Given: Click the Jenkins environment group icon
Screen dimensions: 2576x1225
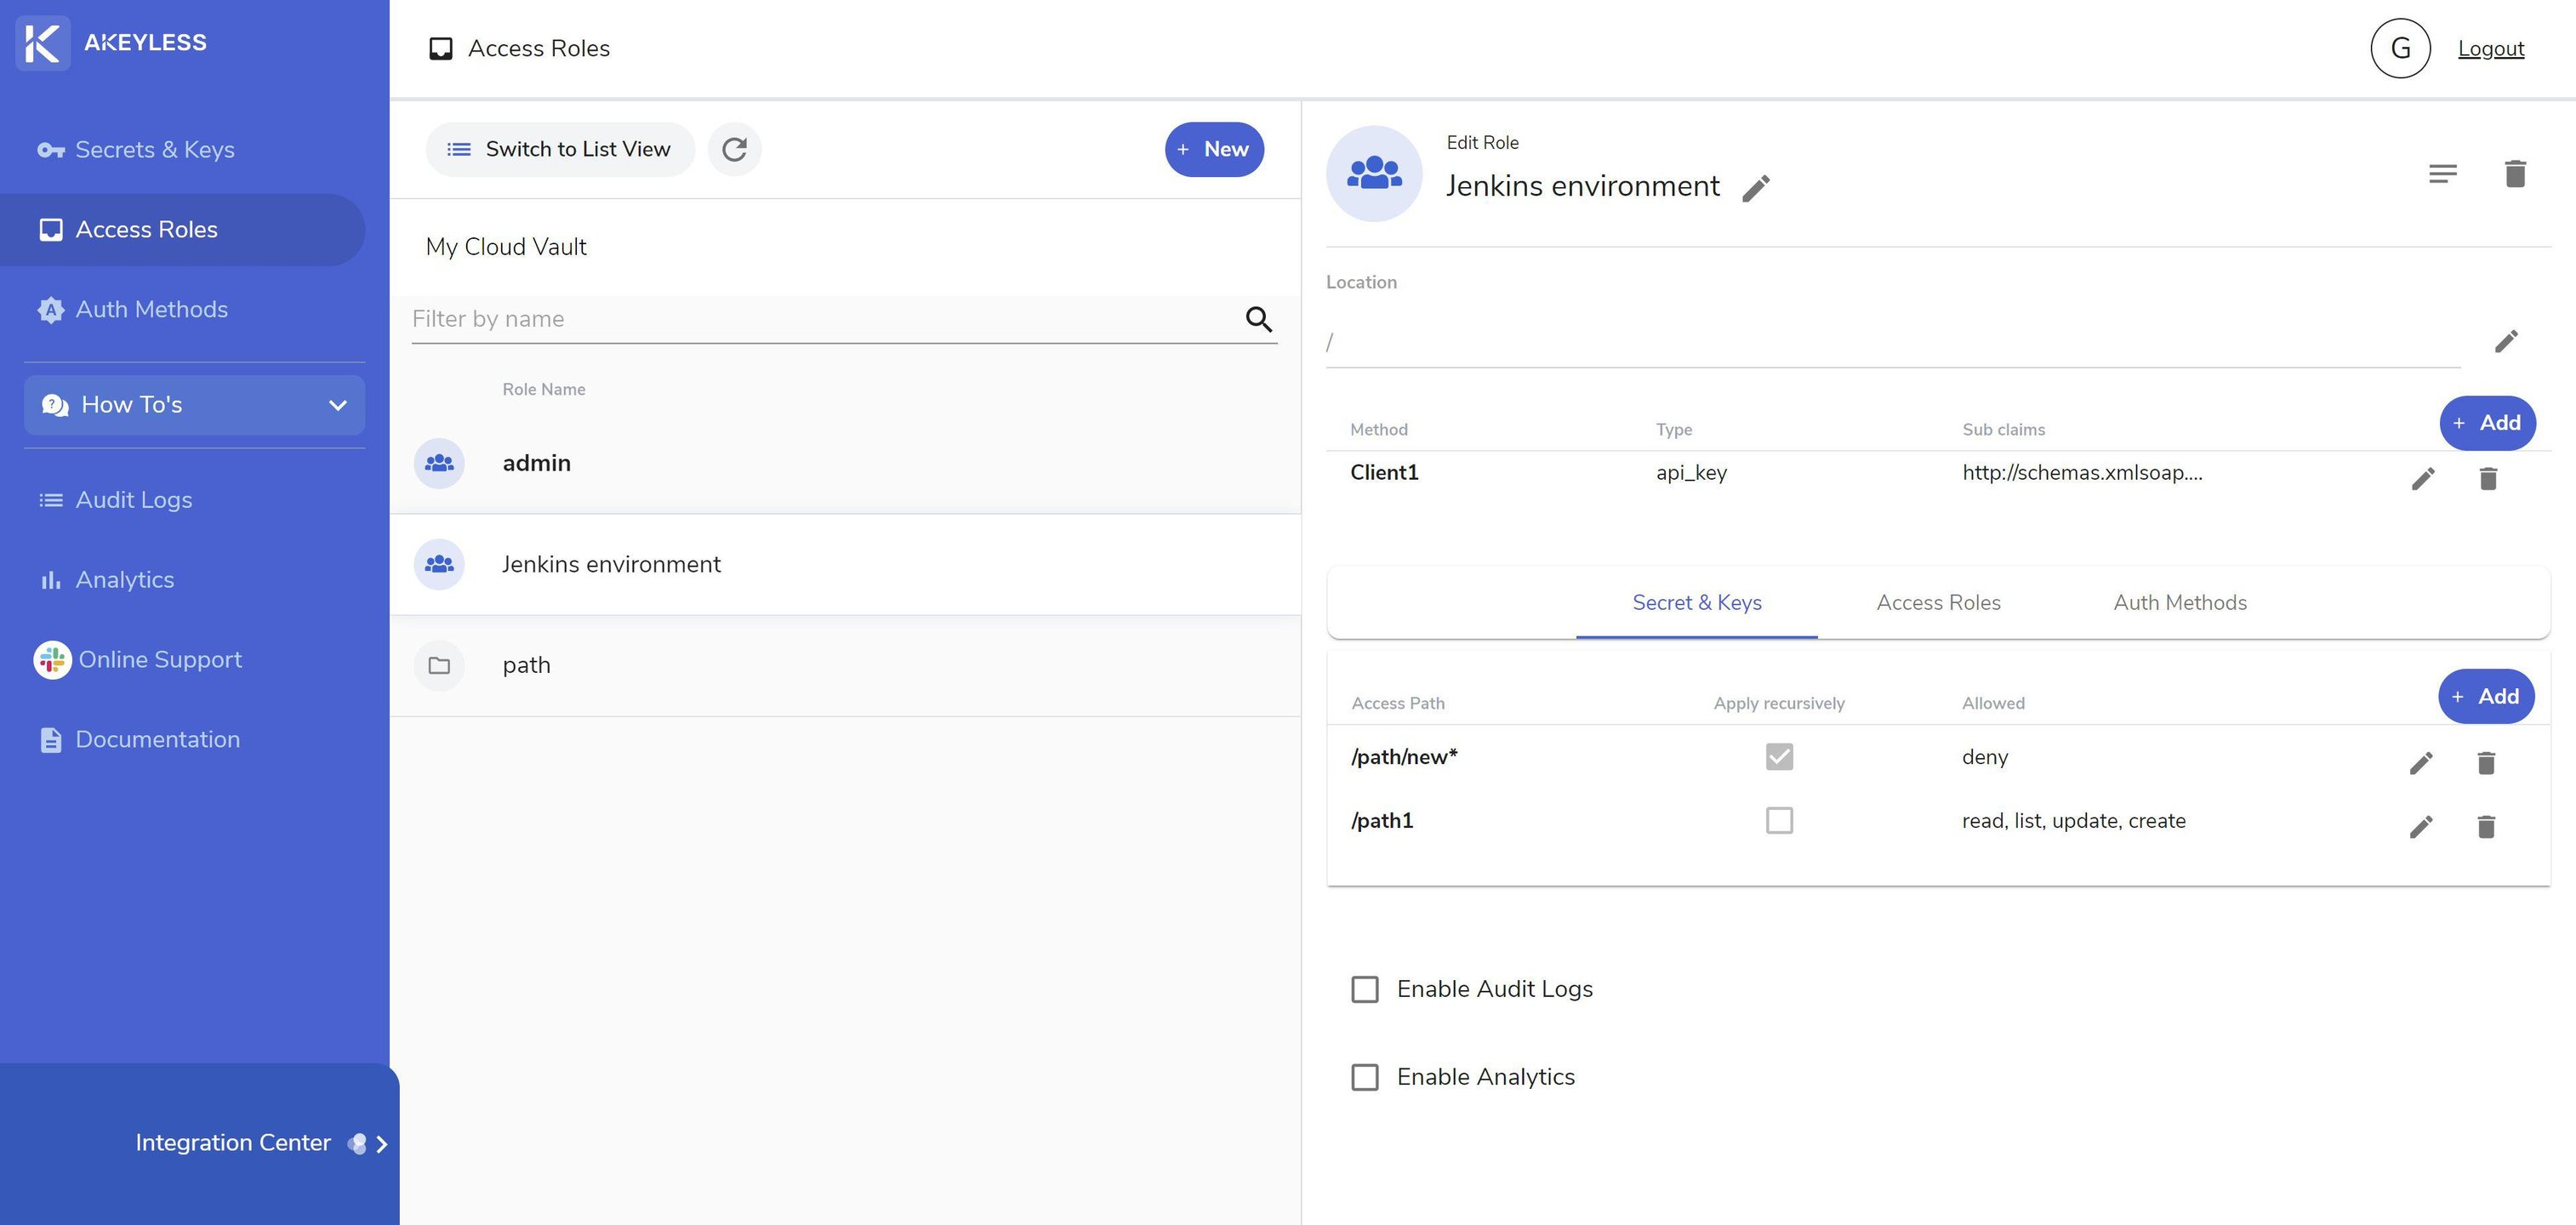Looking at the screenshot, I should [439, 565].
